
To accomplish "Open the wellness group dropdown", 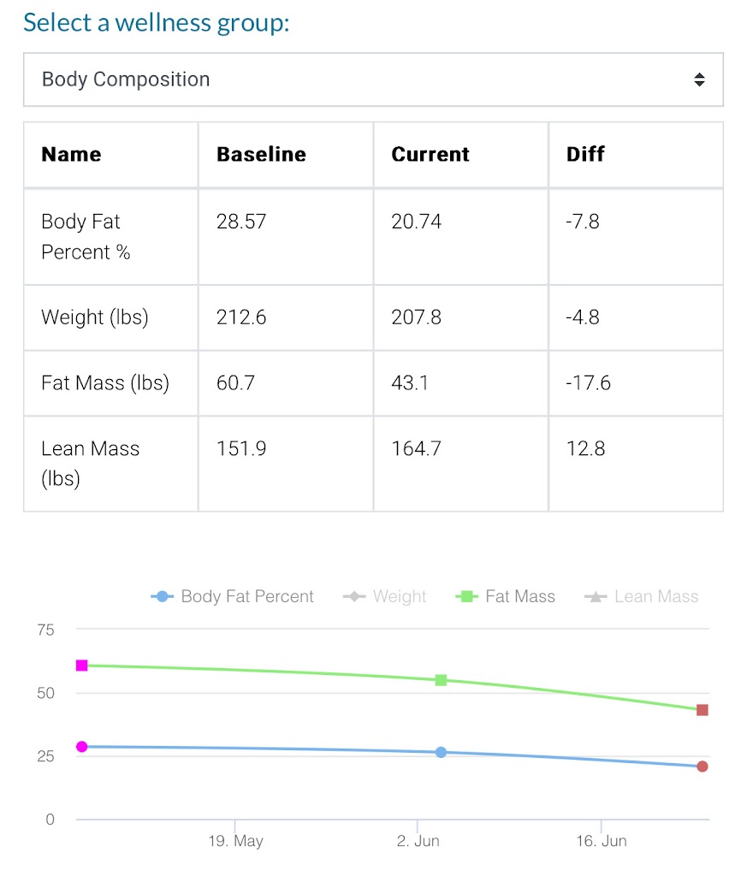I will pos(372,80).
